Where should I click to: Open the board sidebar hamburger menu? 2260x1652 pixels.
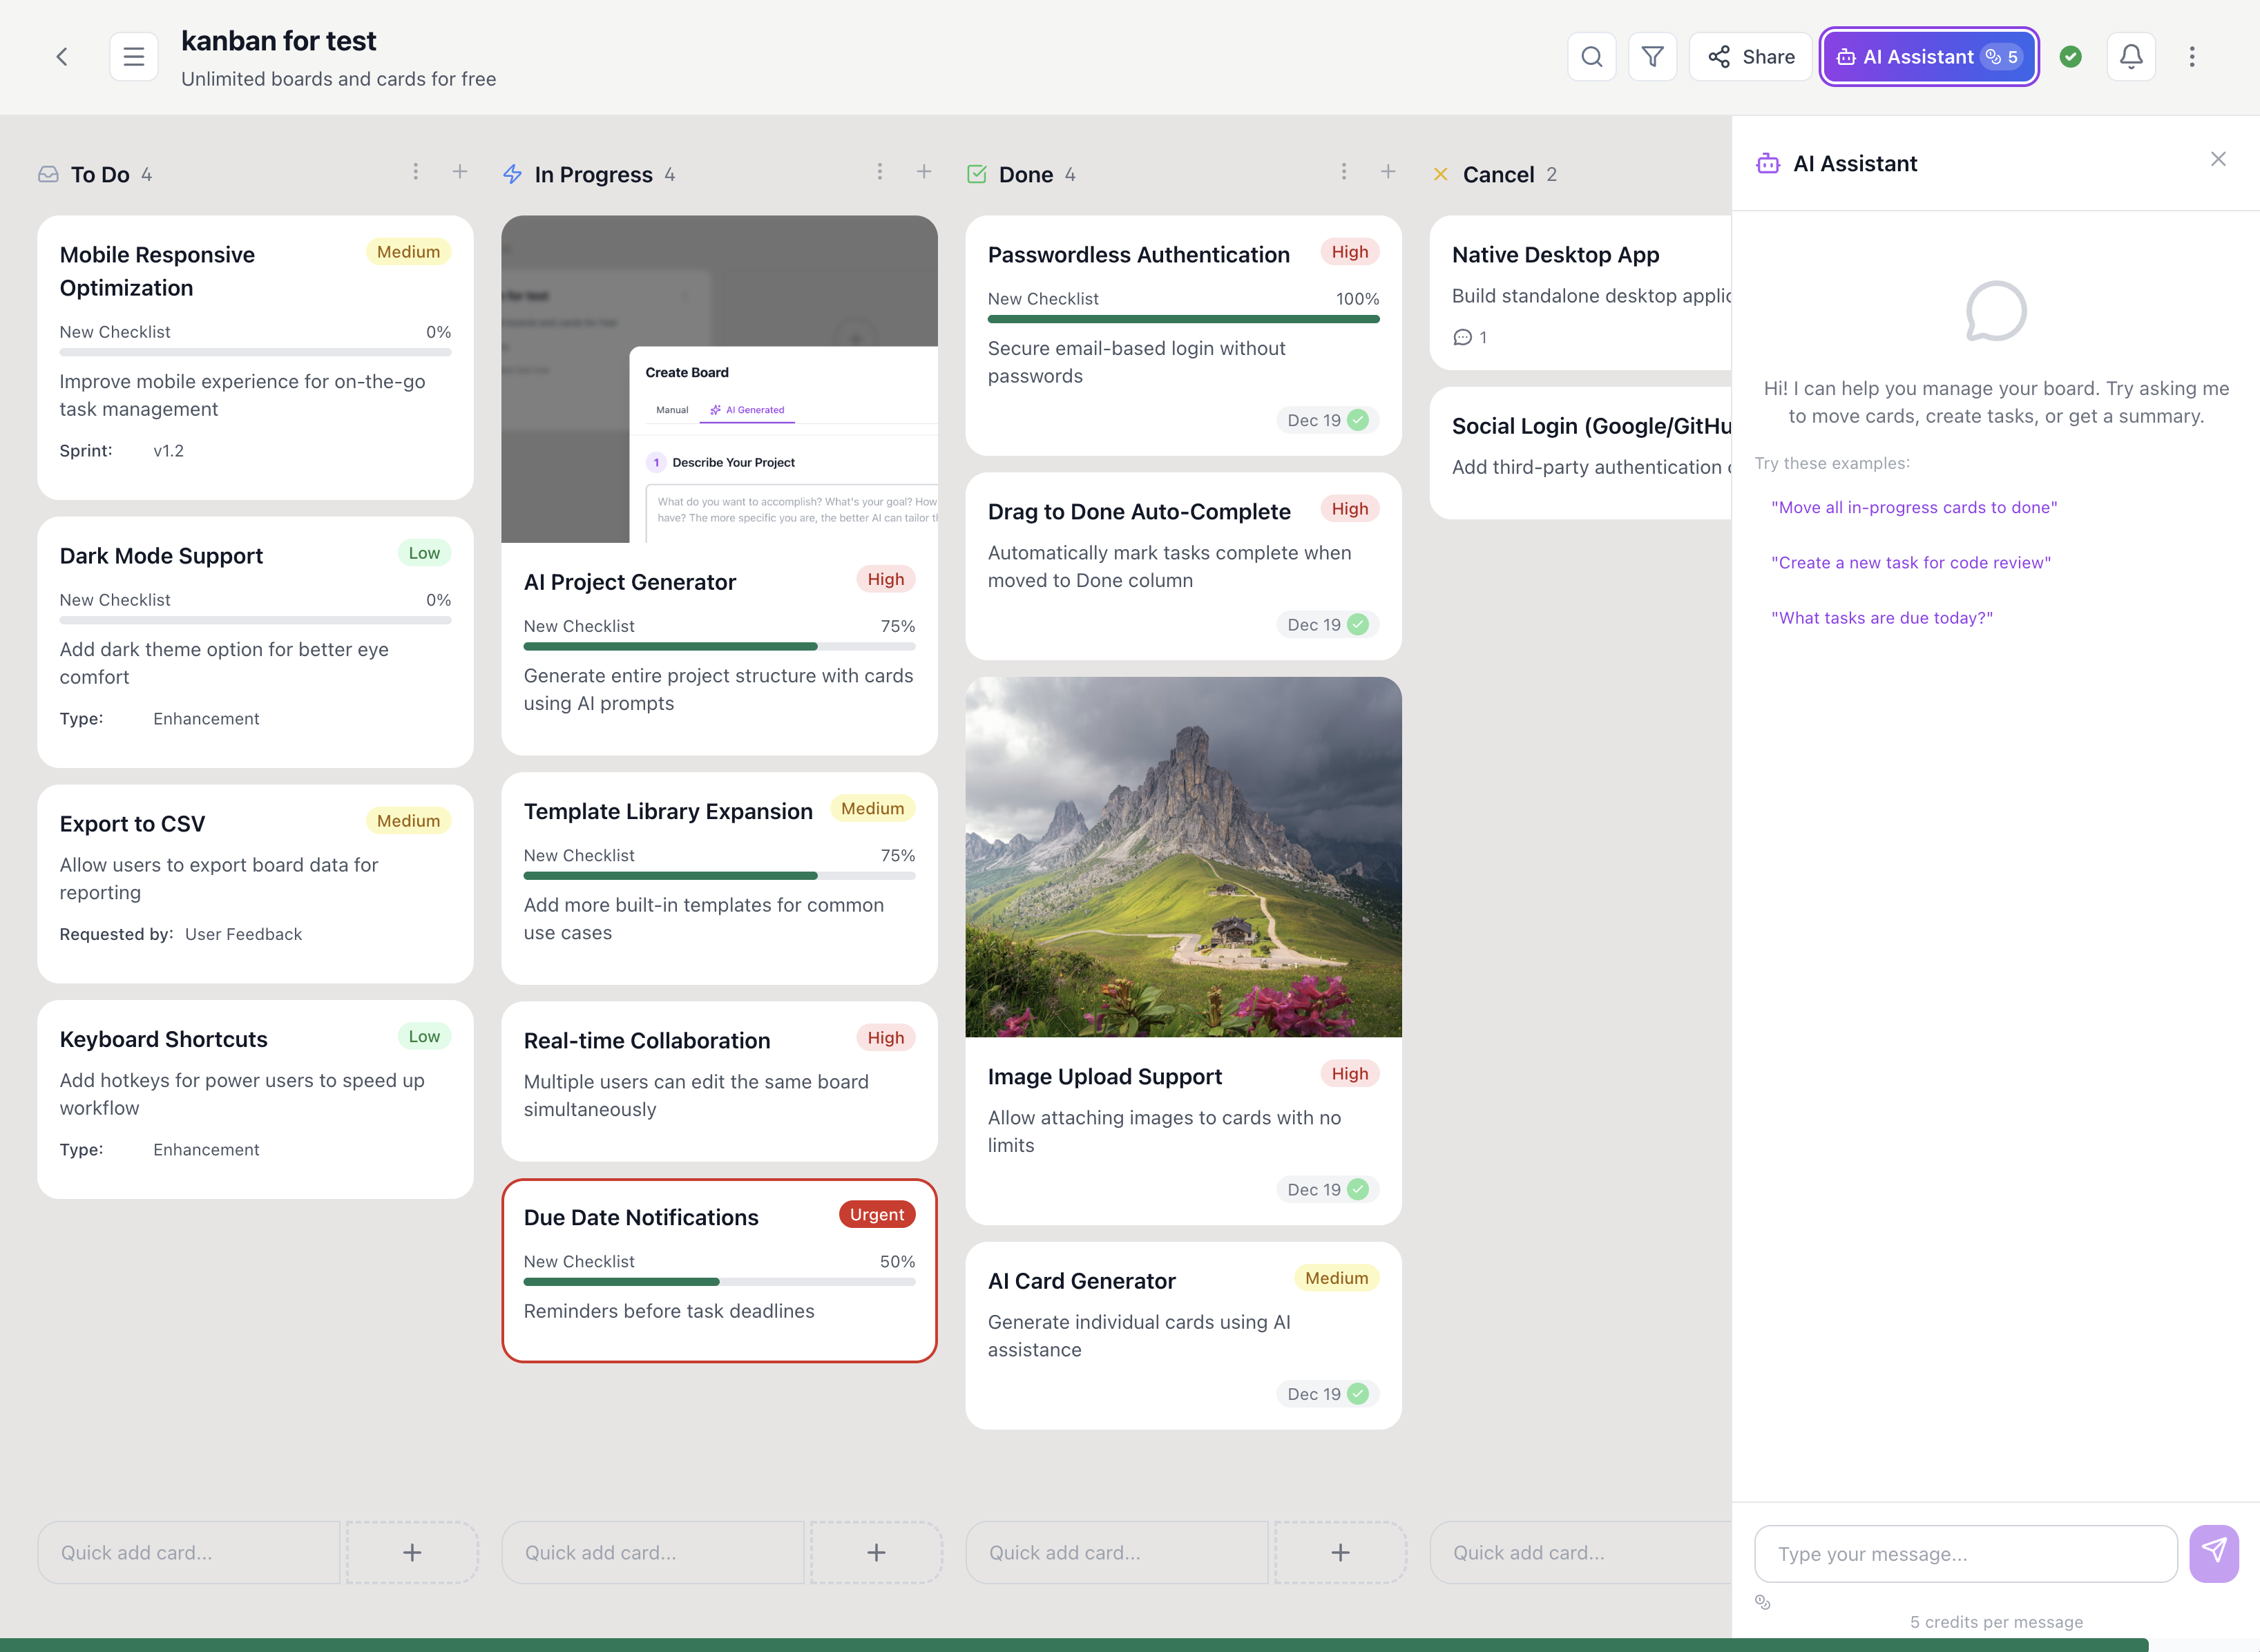[x=134, y=56]
